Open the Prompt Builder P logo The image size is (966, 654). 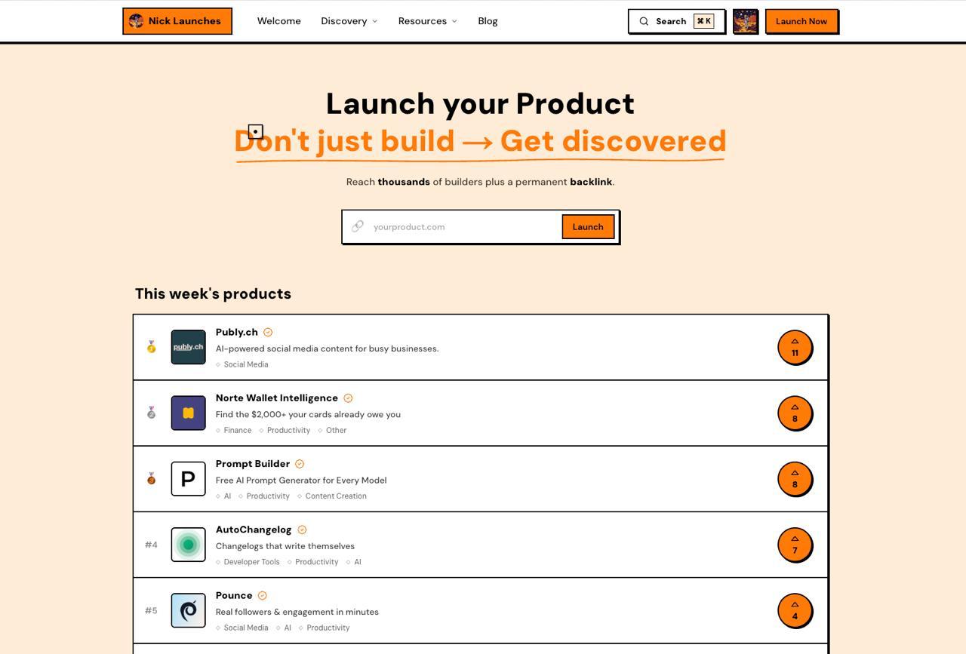pyautogui.click(x=189, y=478)
